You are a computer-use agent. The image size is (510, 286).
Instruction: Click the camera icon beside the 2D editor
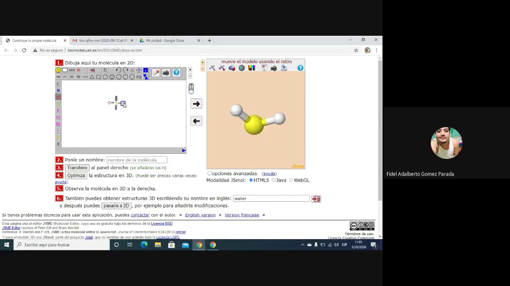pos(166,72)
